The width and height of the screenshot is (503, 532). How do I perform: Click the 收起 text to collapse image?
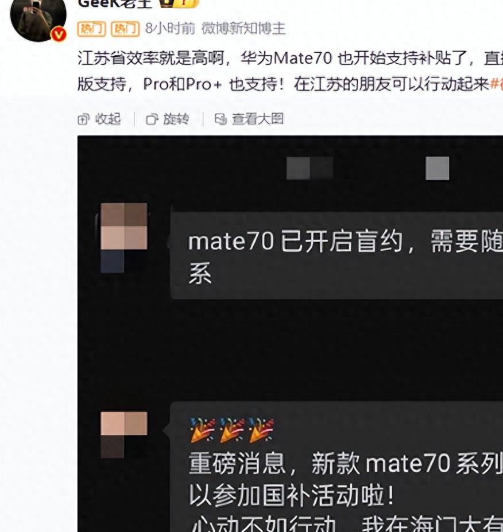(x=107, y=119)
